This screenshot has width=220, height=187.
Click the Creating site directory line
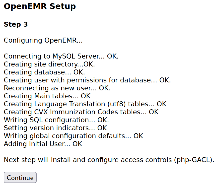[x=49, y=64]
